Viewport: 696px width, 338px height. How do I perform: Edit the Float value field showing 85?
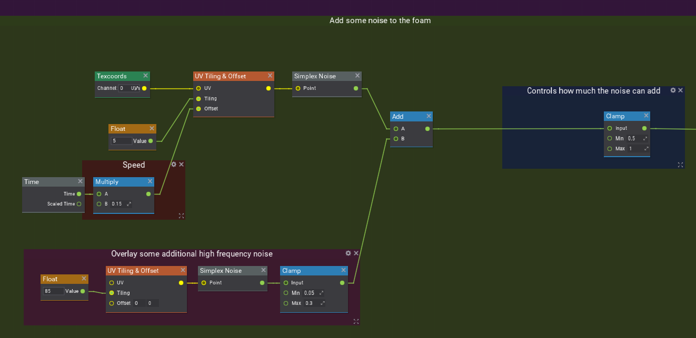(54, 291)
